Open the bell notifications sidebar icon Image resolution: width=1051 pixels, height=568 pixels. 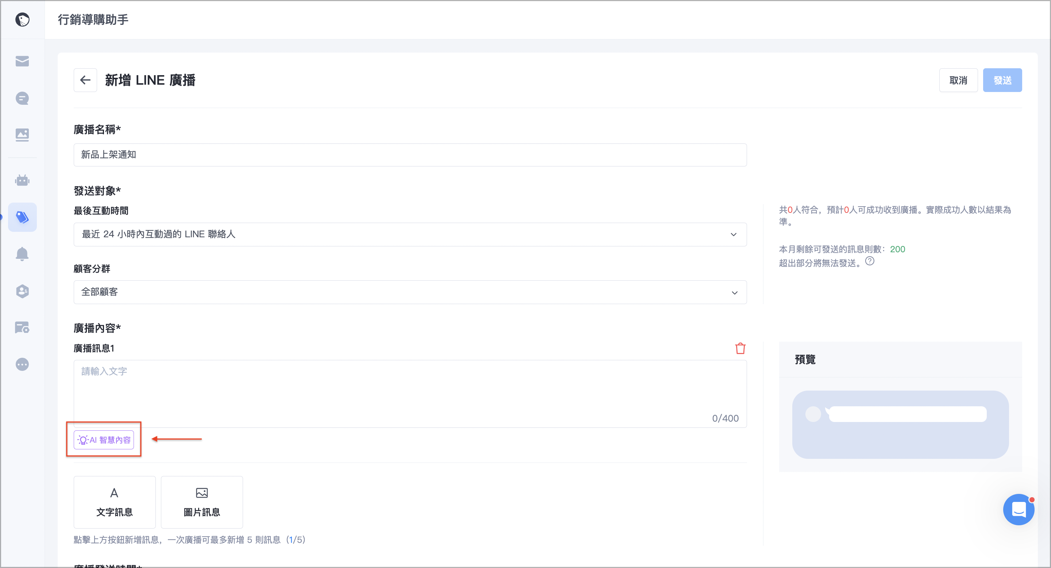pos(22,254)
